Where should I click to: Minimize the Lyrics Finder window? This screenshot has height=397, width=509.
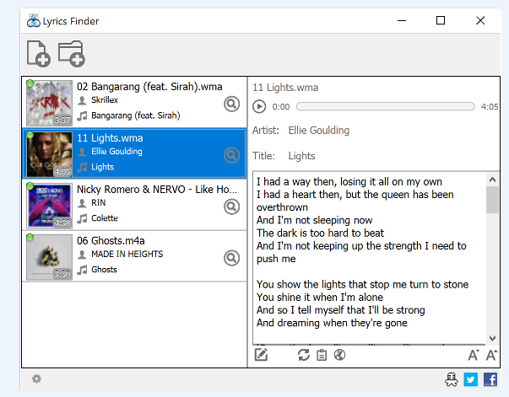[x=402, y=21]
